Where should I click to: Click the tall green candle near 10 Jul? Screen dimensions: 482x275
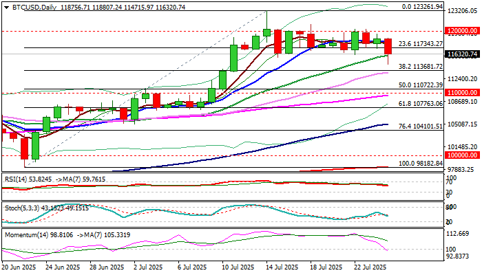coord(233,58)
